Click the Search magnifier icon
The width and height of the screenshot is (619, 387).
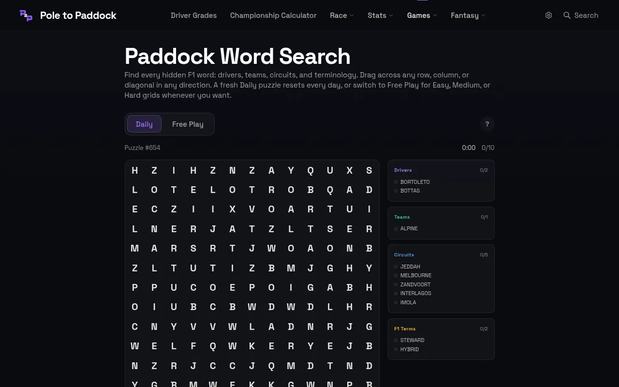pos(567,15)
